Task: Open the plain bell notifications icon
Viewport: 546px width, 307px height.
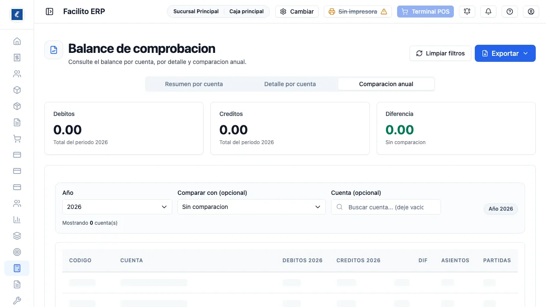Action: pos(488,12)
